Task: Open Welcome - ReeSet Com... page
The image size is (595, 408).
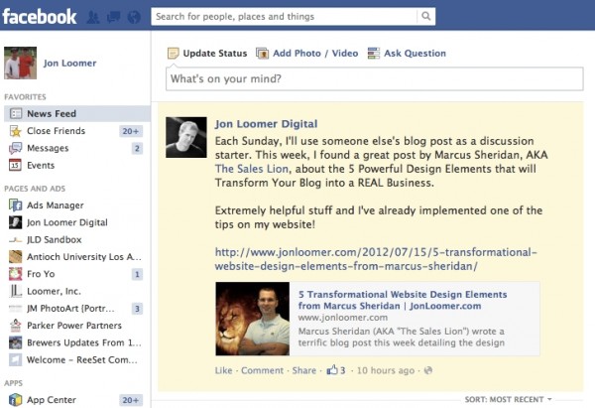Action: pyautogui.click(x=82, y=359)
